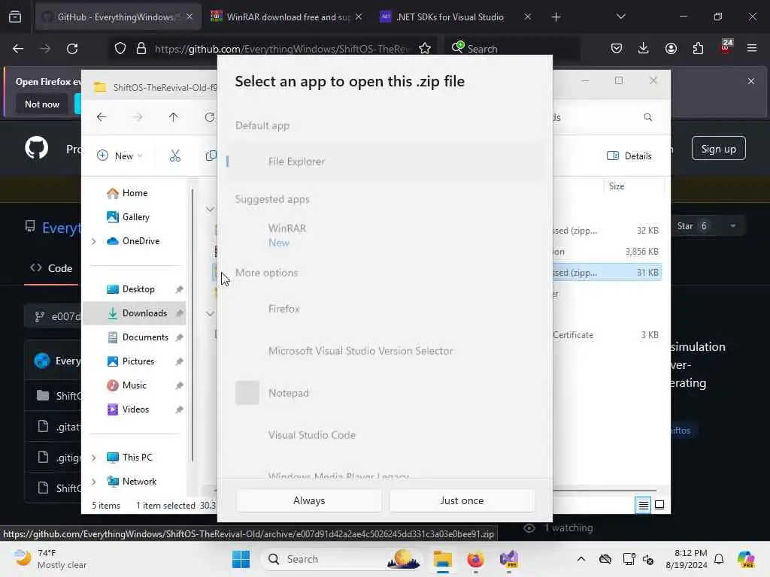
Task: Expand the OneDrive tree node
Action: [x=94, y=241]
